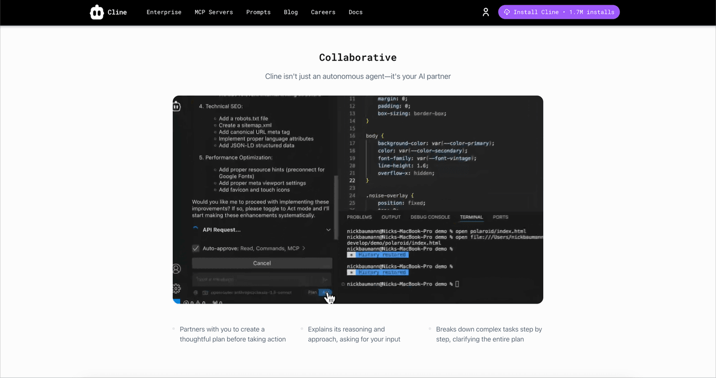
Task: Open the user account icon in the header
Action: pos(486,12)
